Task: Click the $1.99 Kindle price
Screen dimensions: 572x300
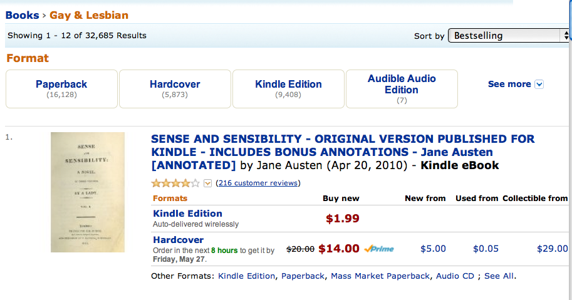Action: pyautogui.click(x=343, y=219)
